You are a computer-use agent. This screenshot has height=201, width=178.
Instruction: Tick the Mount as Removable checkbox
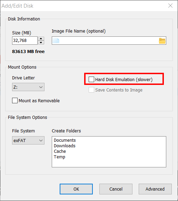pyautogui.click(x=15, y=101)
